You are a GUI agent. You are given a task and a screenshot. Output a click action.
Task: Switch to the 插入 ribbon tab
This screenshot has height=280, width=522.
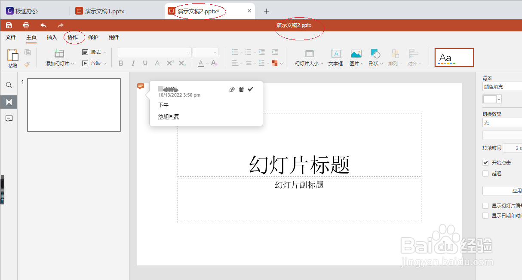pyautogui.click(x=52, y=37)
